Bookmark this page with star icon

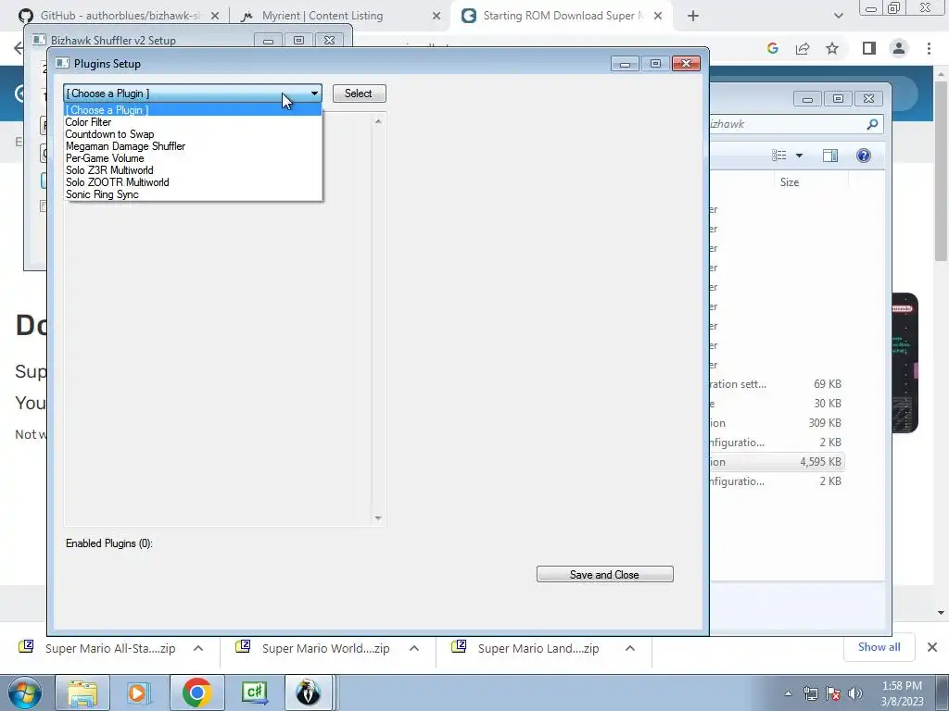tap(833, 48)
